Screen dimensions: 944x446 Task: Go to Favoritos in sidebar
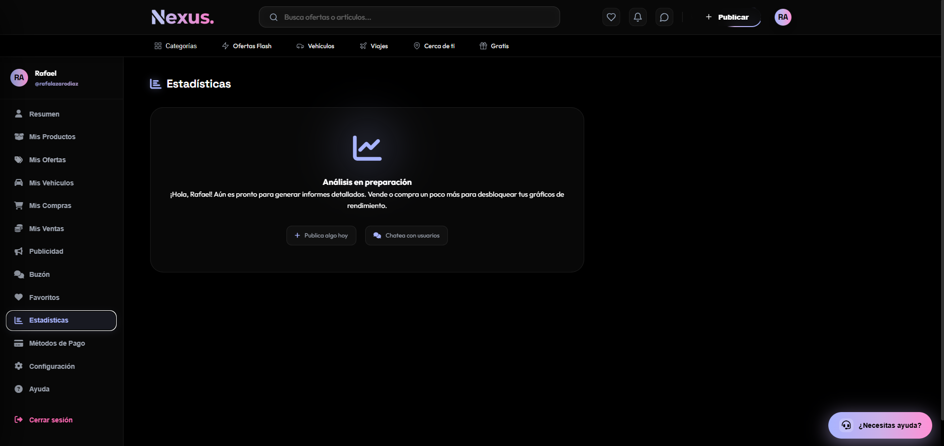point(61,297)
